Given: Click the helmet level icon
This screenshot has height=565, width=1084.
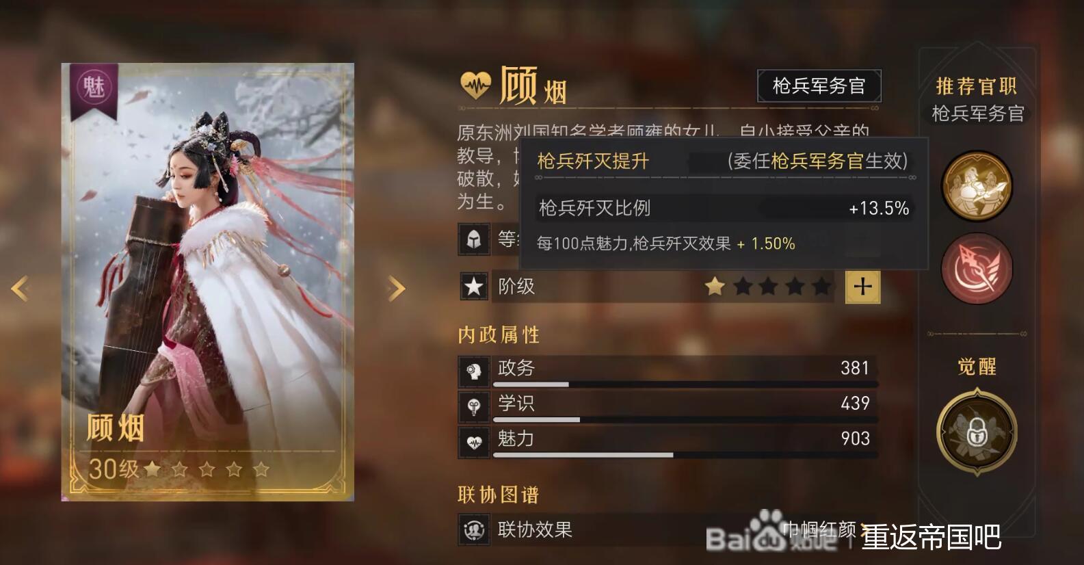Looking at the screenshot, I should pos(473,239).
